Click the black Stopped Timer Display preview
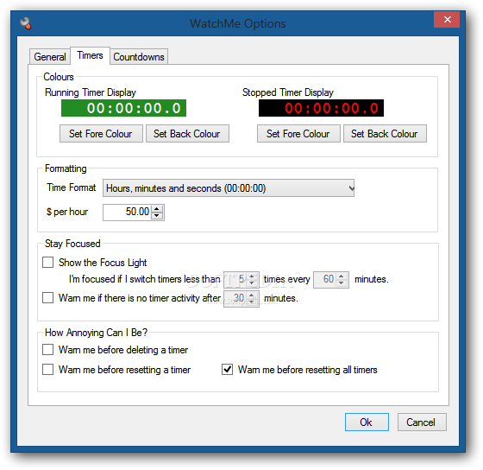 click(x=321, y=108)
